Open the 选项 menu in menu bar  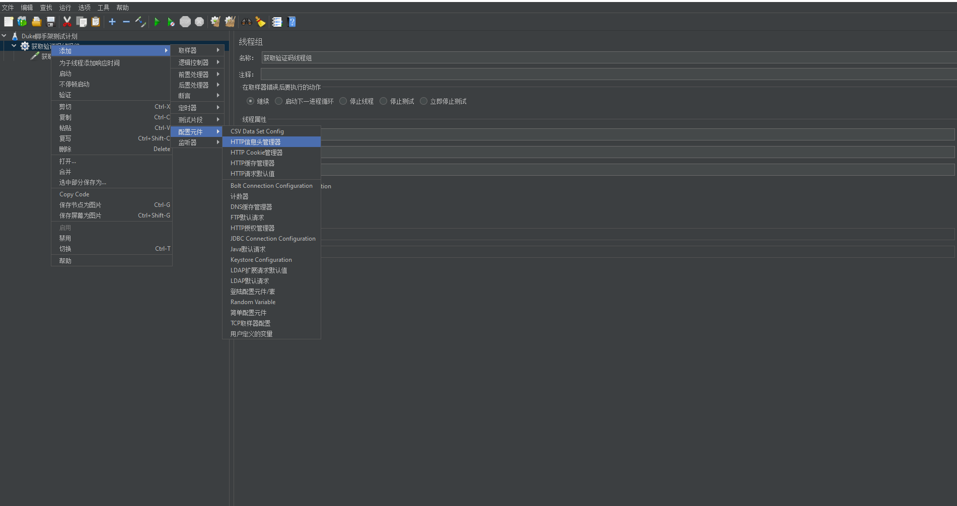click(84, 8)
